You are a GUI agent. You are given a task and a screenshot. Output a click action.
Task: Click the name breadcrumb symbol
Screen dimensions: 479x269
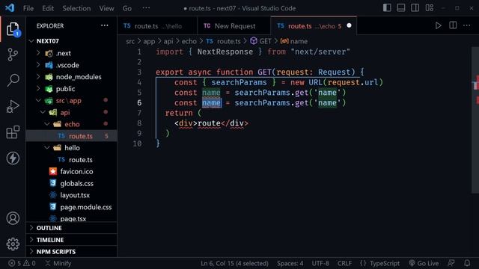point(294,41)
